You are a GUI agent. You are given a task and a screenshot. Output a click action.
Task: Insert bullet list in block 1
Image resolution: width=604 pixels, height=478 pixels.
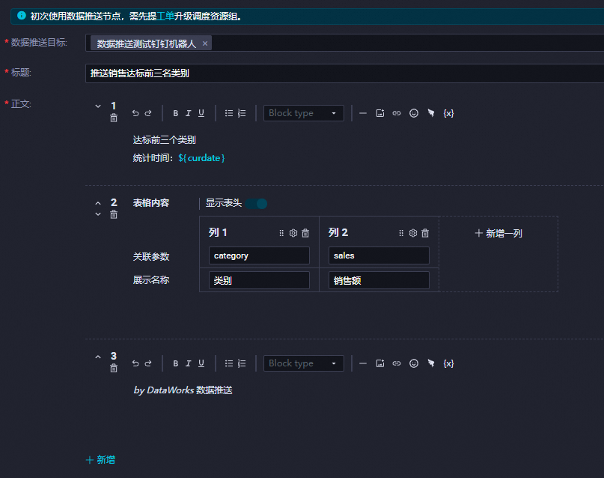tap(229, 113)
